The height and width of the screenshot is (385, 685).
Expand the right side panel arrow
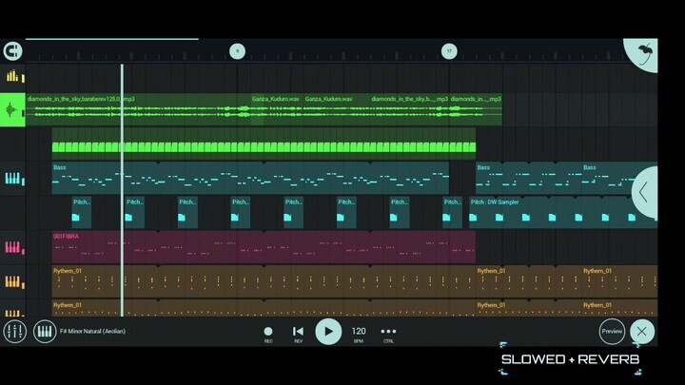click(x=644, y=192)
